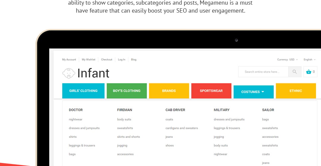Open cardigans and sweaters under Cab Driver
The height and width of the screenshot is (166, 321).
click(x=182, y=128)
